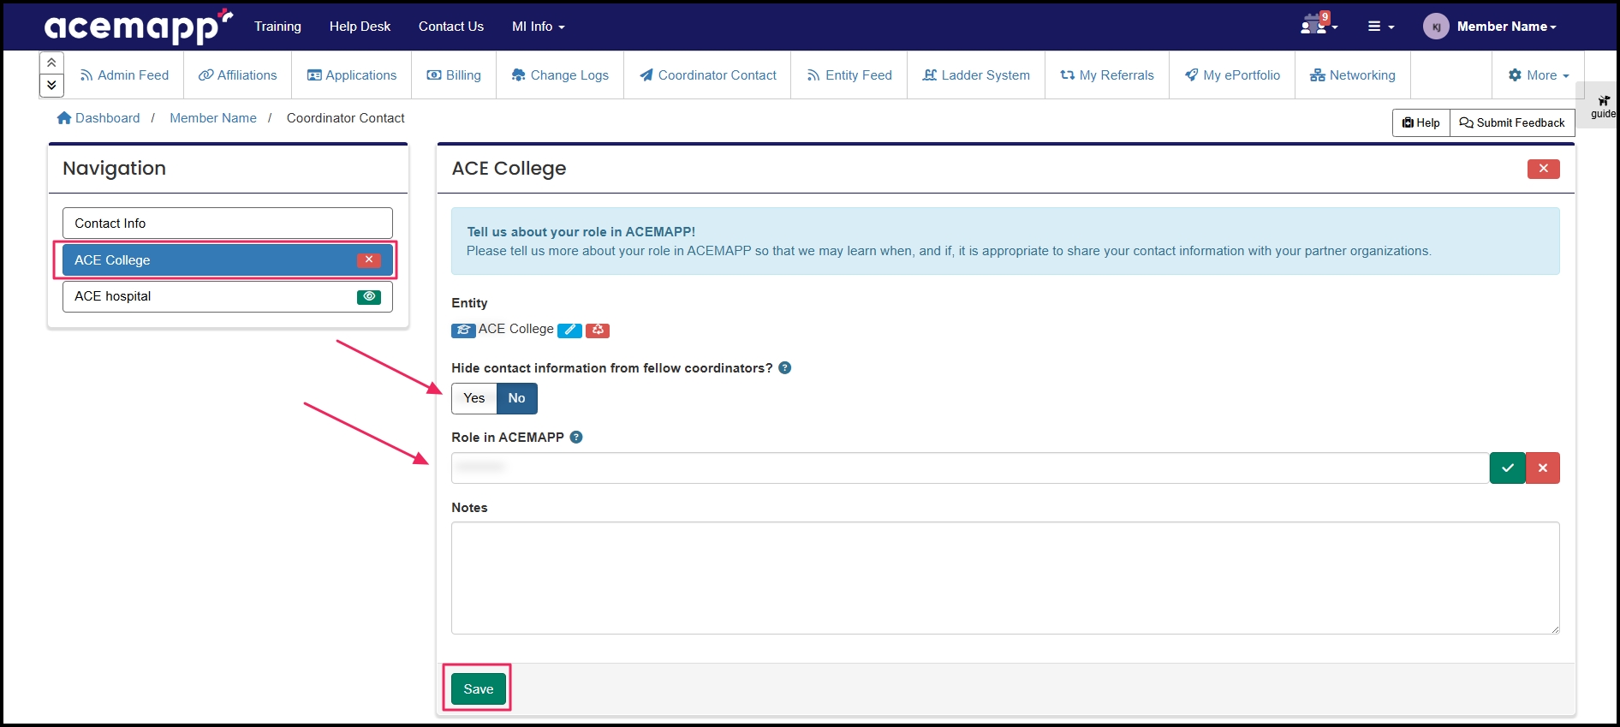Toggle the green eye icon on ACE hospital
Viewport: 1620px width, 727px height.
369,296
